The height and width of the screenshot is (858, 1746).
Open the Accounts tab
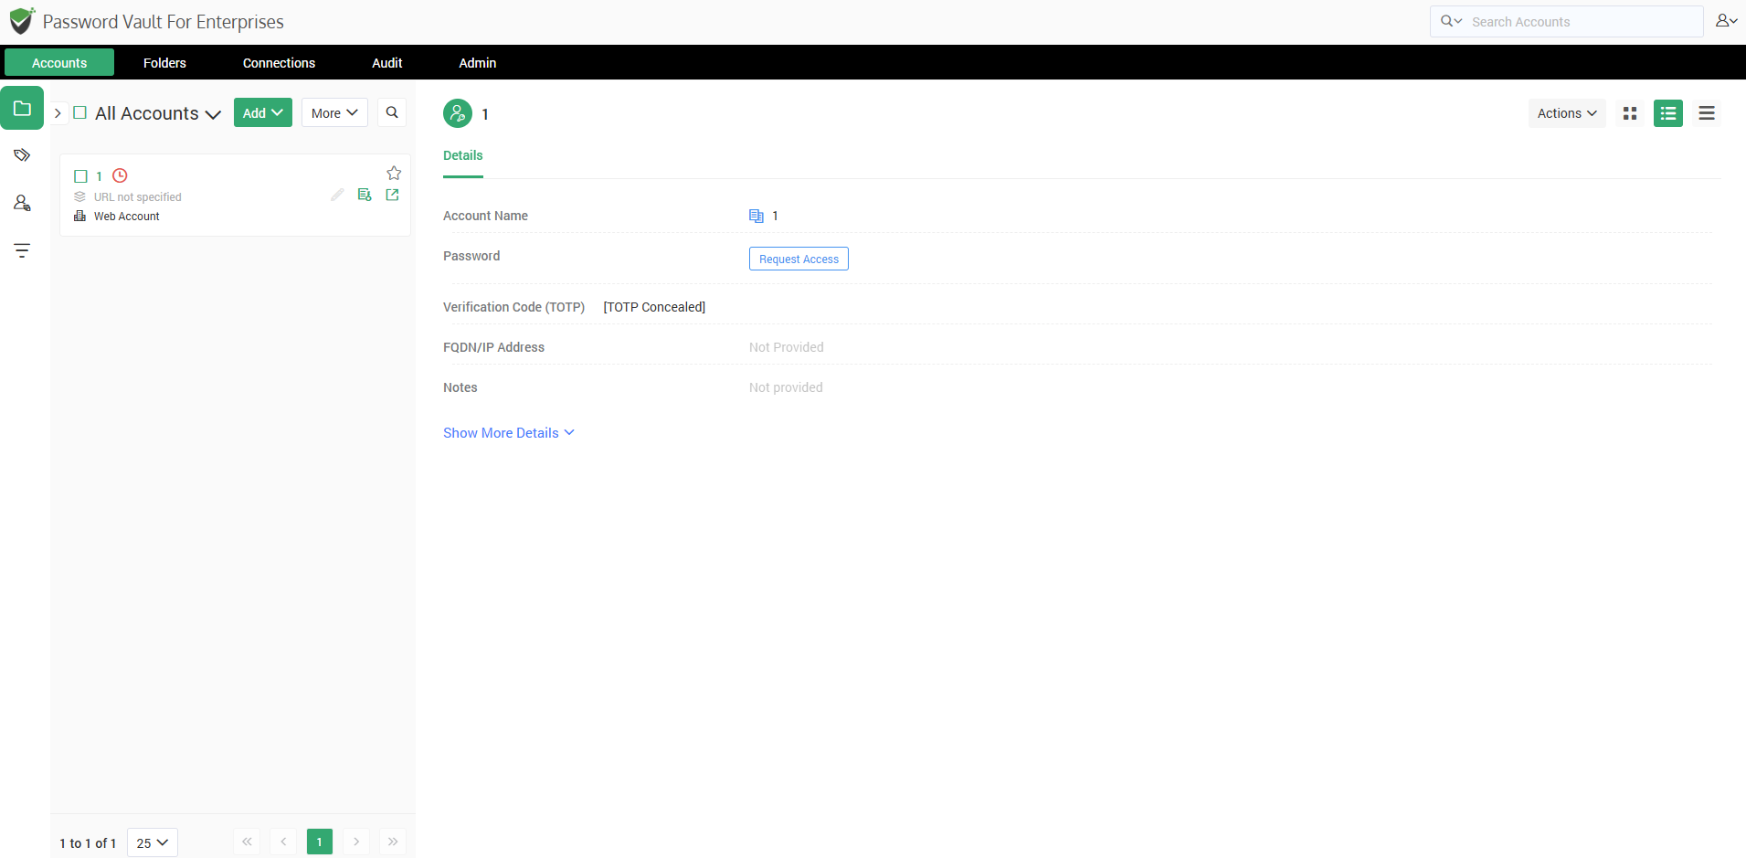pos(59,62)
